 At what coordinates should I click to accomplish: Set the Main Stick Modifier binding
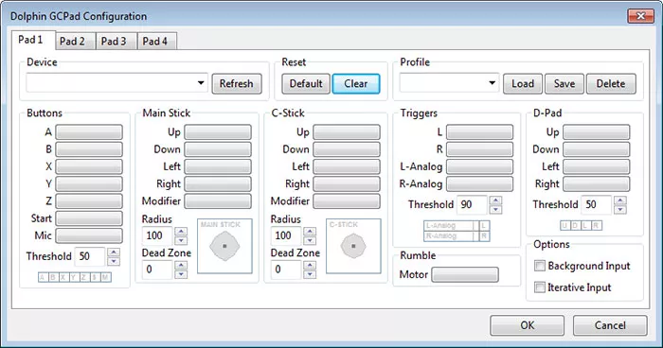click(x=218, y=201)
